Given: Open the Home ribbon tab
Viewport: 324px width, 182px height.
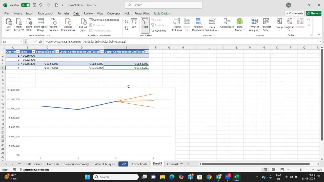Looking at the screenshot, I should [x=18, y=13].
